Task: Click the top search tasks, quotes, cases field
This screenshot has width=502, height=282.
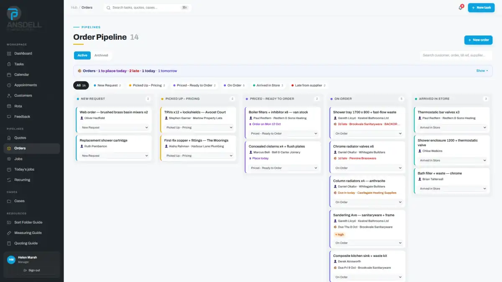Action: pyautogui.click(x=147, y=8)
